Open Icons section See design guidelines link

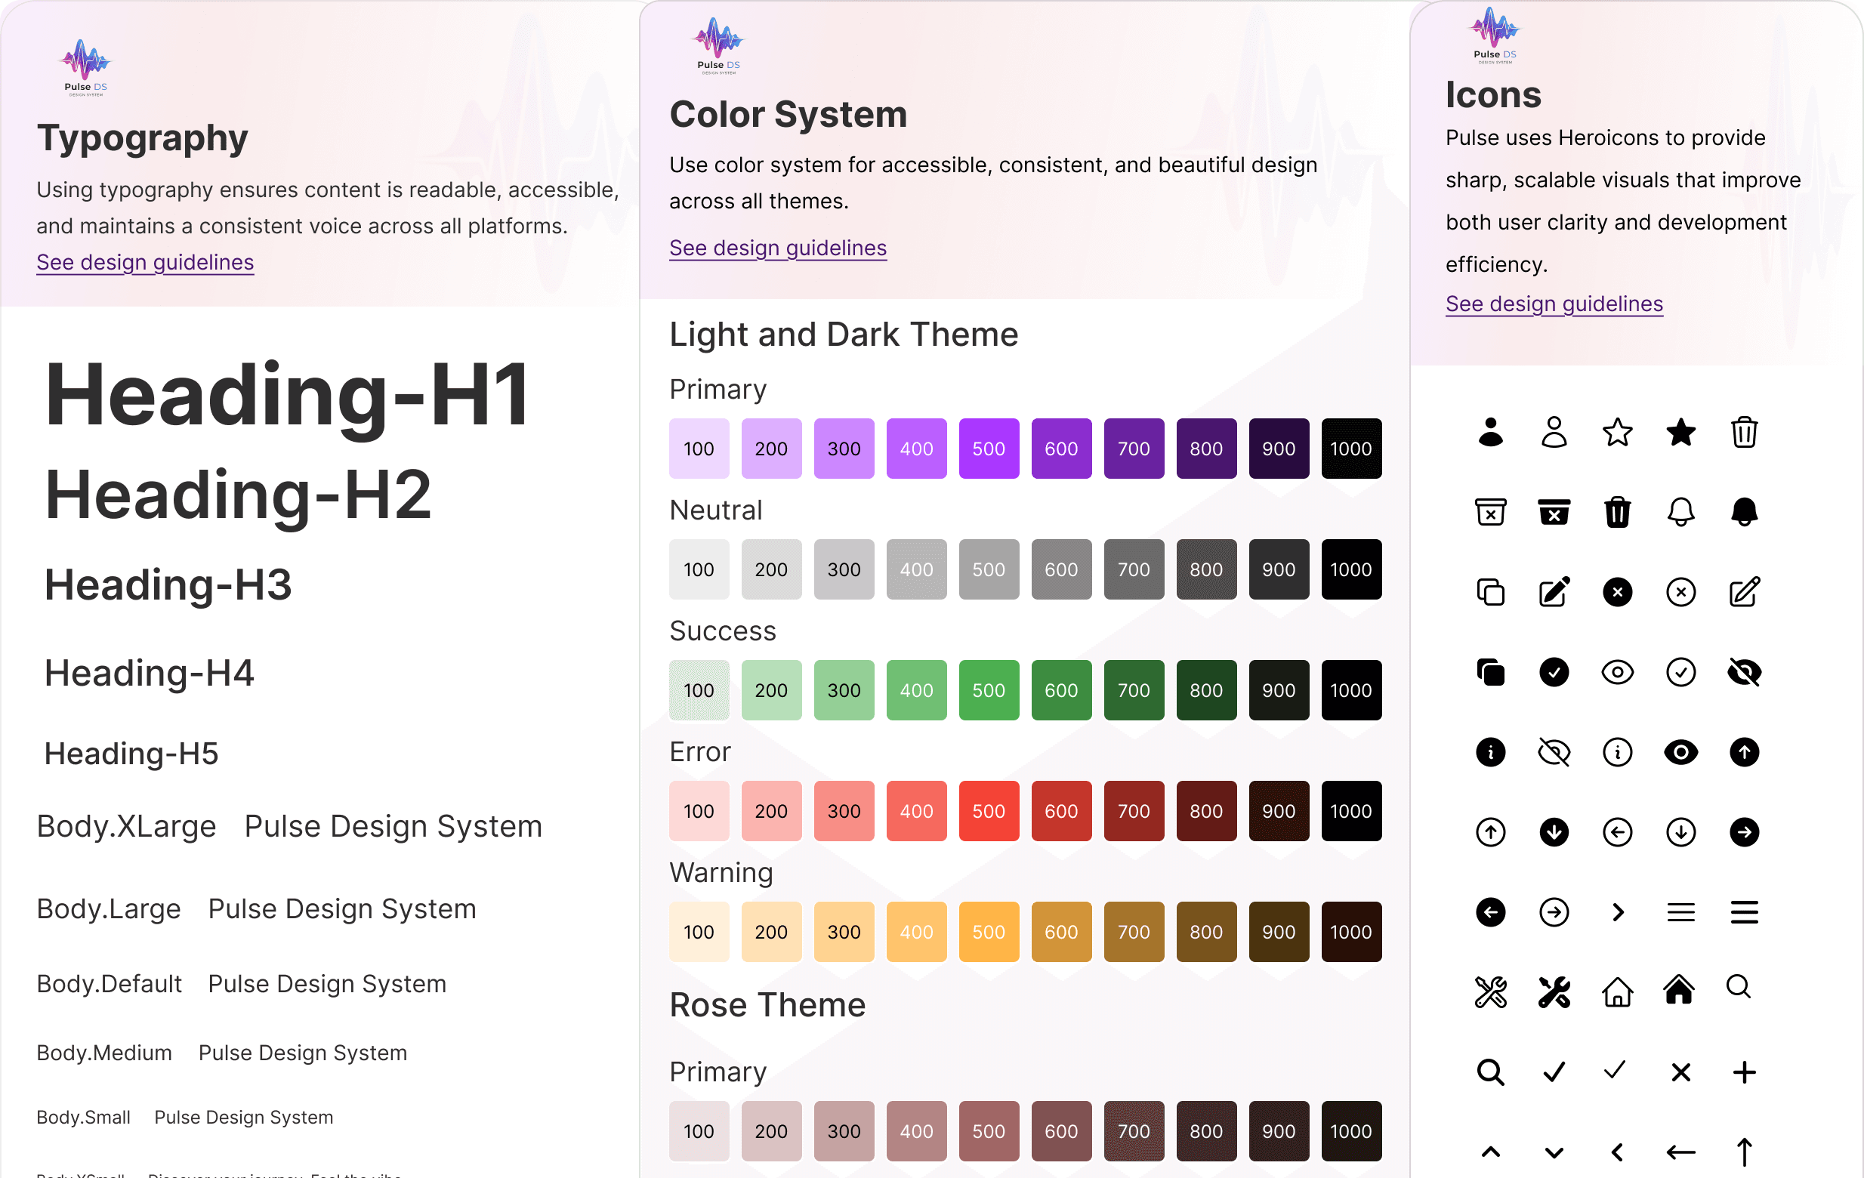click(1554, 304)
